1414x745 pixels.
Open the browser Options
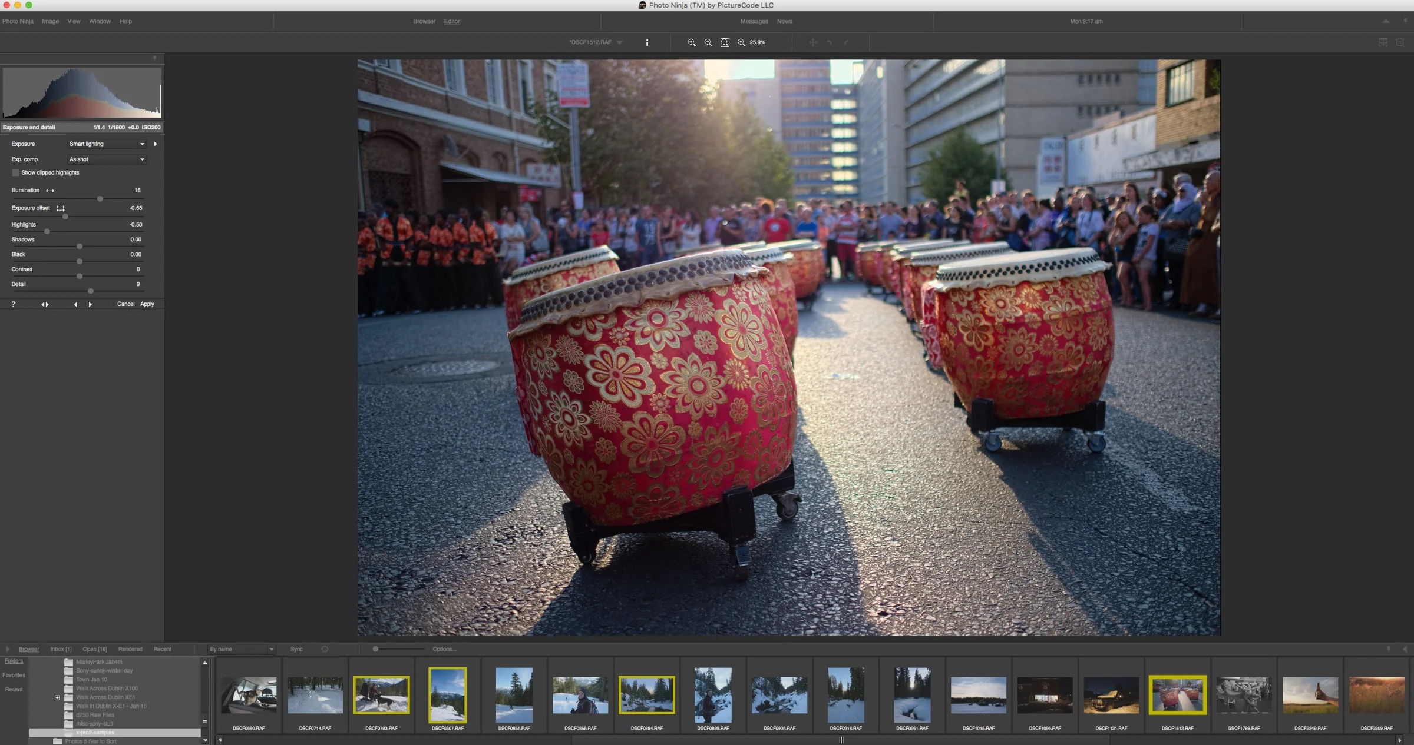tap(445, 649)
